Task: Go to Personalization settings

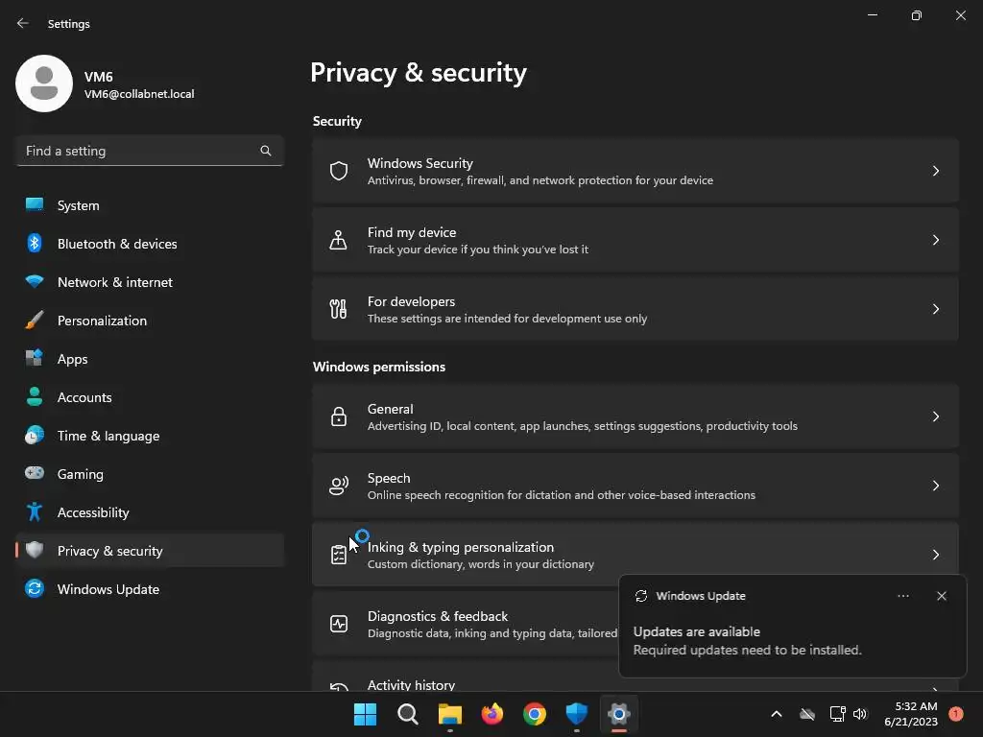Action: coord(151,321)
